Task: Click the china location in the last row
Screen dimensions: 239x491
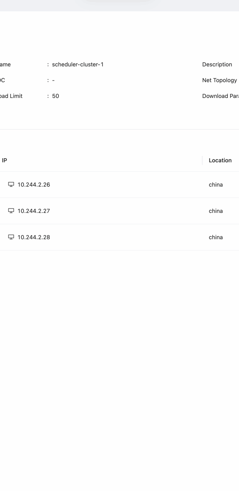Action: [216, 237]
